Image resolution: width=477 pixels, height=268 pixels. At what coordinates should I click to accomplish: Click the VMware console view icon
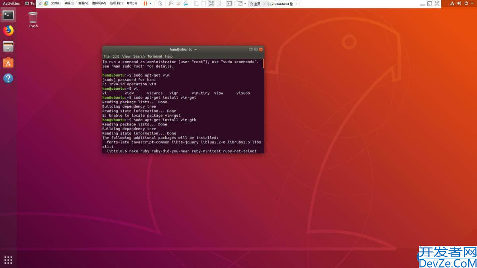229,4
